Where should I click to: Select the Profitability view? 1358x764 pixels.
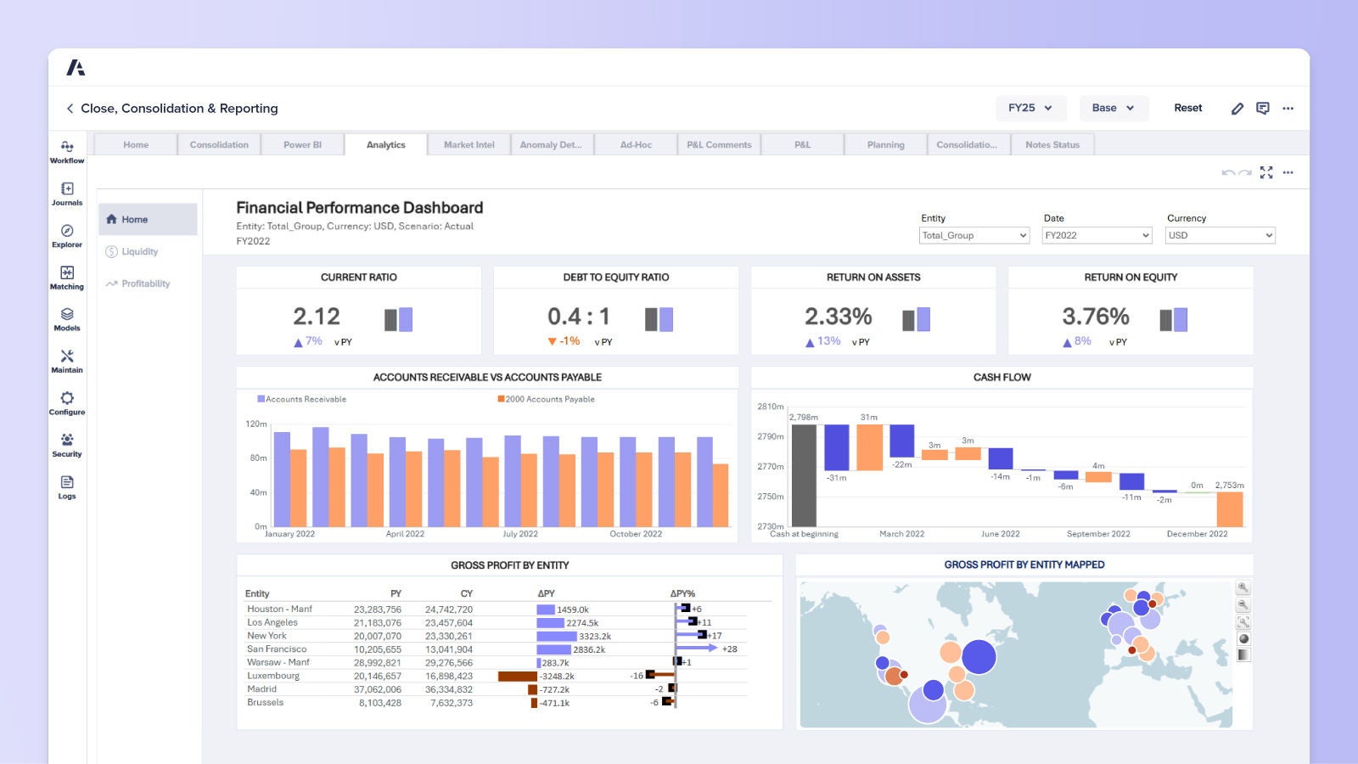click(x=146, y=284)
